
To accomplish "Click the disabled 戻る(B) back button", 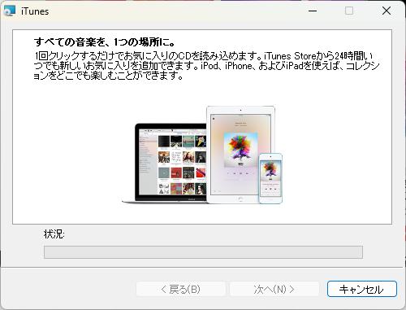I will 181,289.
